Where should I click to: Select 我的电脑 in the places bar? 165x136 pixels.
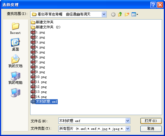click(x=15, y=78)
